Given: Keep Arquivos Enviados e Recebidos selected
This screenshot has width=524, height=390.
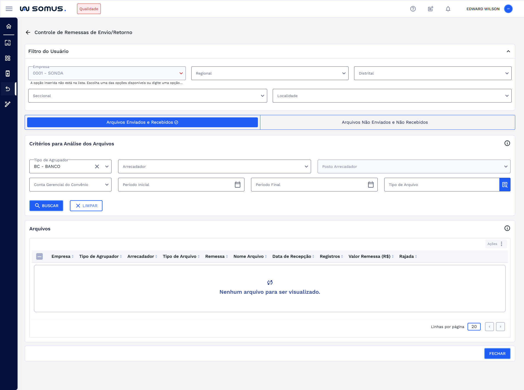Looking at the screenshot, I should point(141,122).
